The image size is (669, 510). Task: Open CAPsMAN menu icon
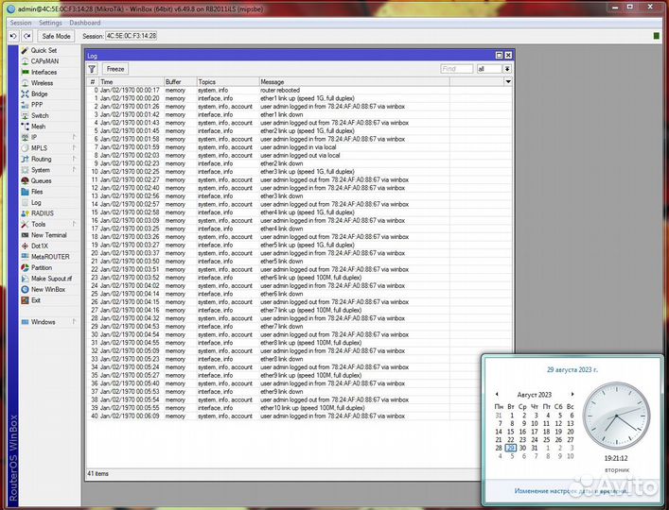pos(26,61)
